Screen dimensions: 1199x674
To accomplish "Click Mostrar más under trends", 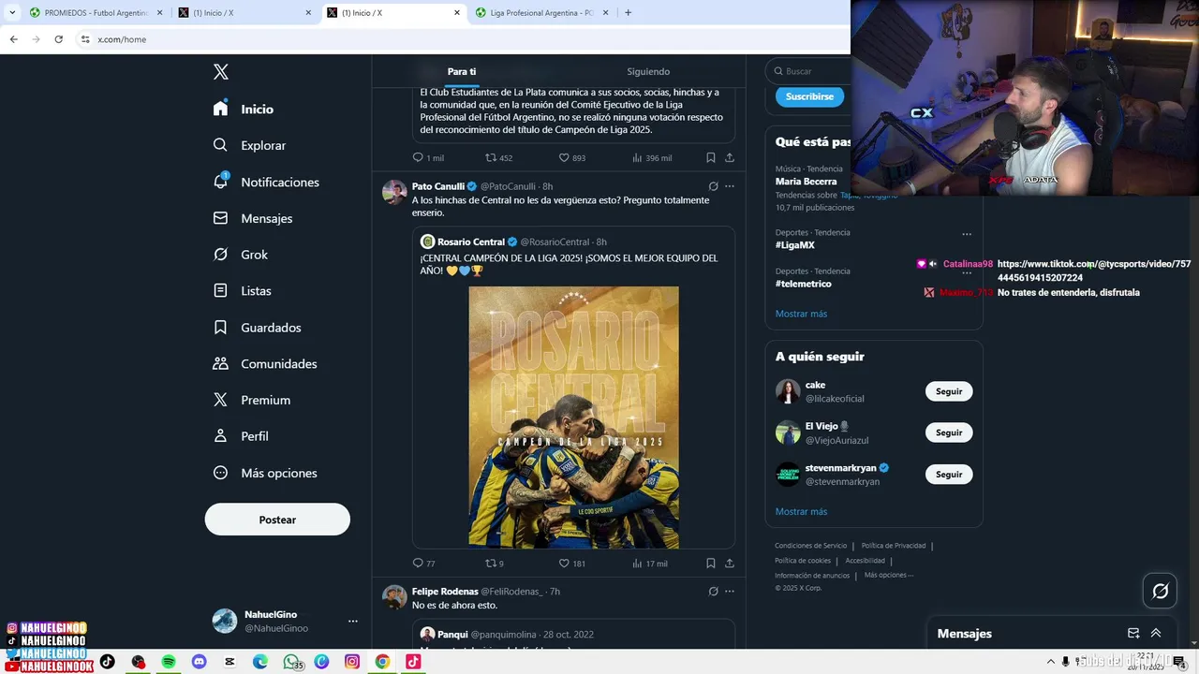I will [801, 314].
